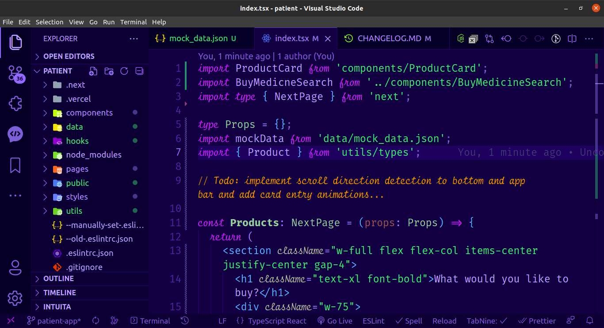The image size is (604, 328).
Task: Expand the OPEN EDITORS section
Action: click(90, 56)
